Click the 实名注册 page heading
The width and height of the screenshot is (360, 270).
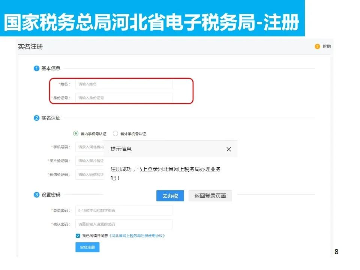(x=30, y=46)
